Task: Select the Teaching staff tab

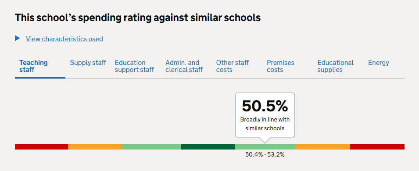Action: [33, 66]
